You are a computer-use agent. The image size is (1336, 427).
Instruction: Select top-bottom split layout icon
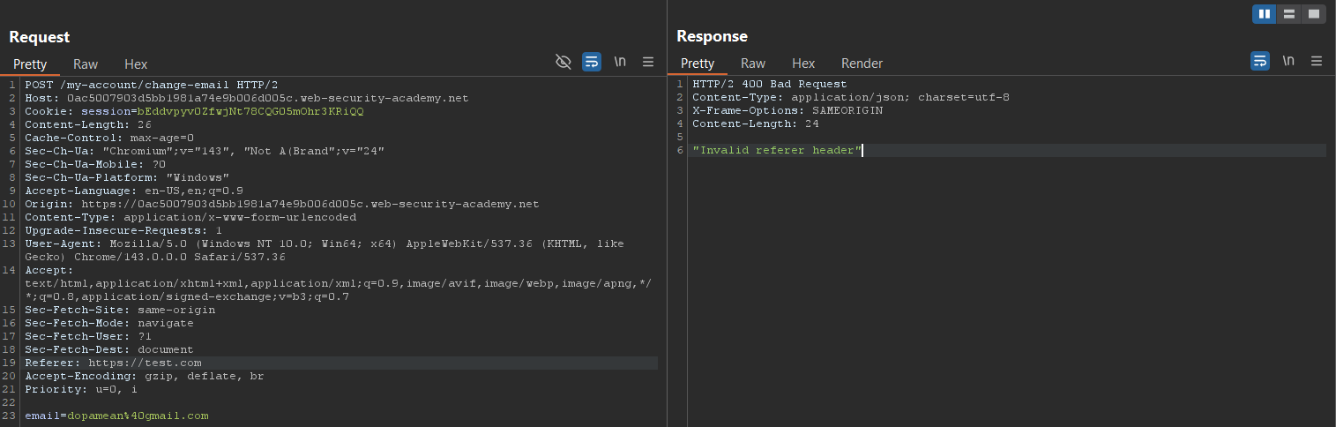(1289, 14)
